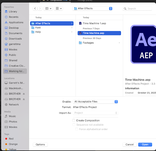Toggle Sequence not available checkbox
The height and width of the screenshot is (151, 156).
click(74, 125)
